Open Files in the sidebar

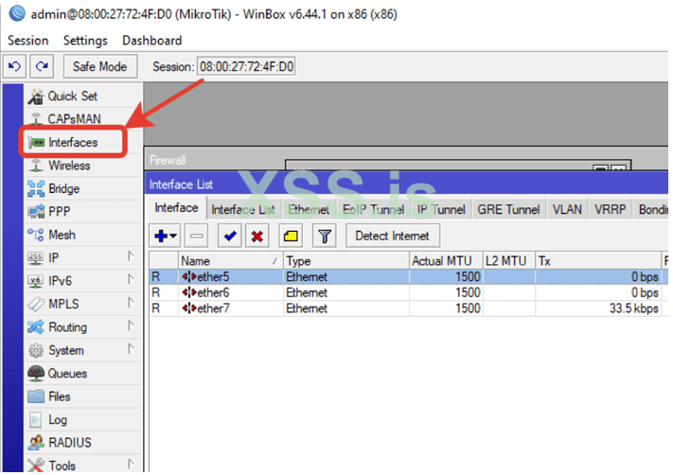pyautogui.click(x=83, y=396)
